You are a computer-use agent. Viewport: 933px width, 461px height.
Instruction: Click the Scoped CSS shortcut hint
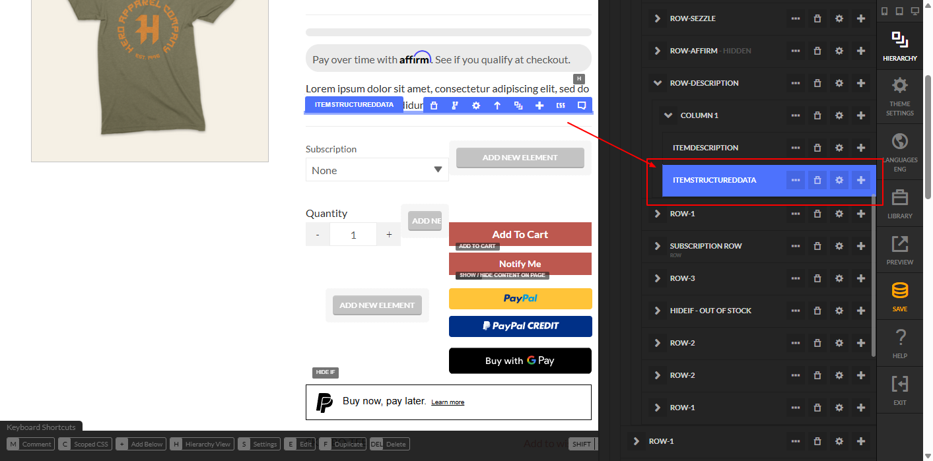pyautogui.click(x=85, y=444)
